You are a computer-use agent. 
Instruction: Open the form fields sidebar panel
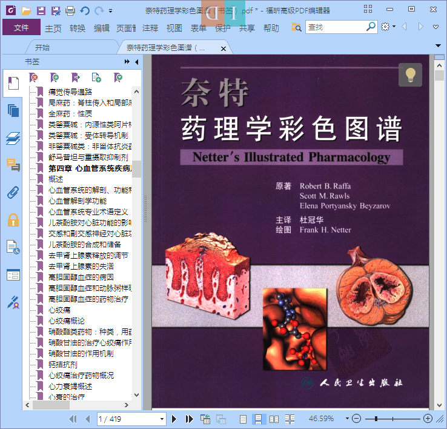tap(13, 275)
